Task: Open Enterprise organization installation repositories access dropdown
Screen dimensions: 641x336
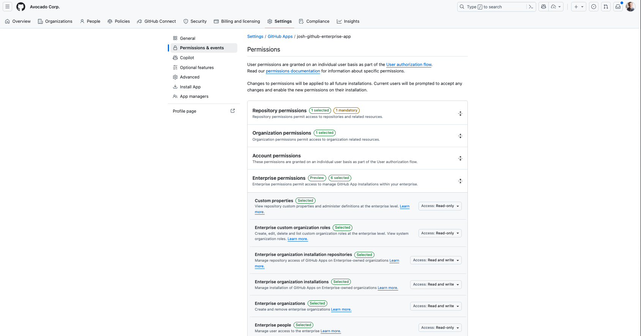Action: coord(436,260)
